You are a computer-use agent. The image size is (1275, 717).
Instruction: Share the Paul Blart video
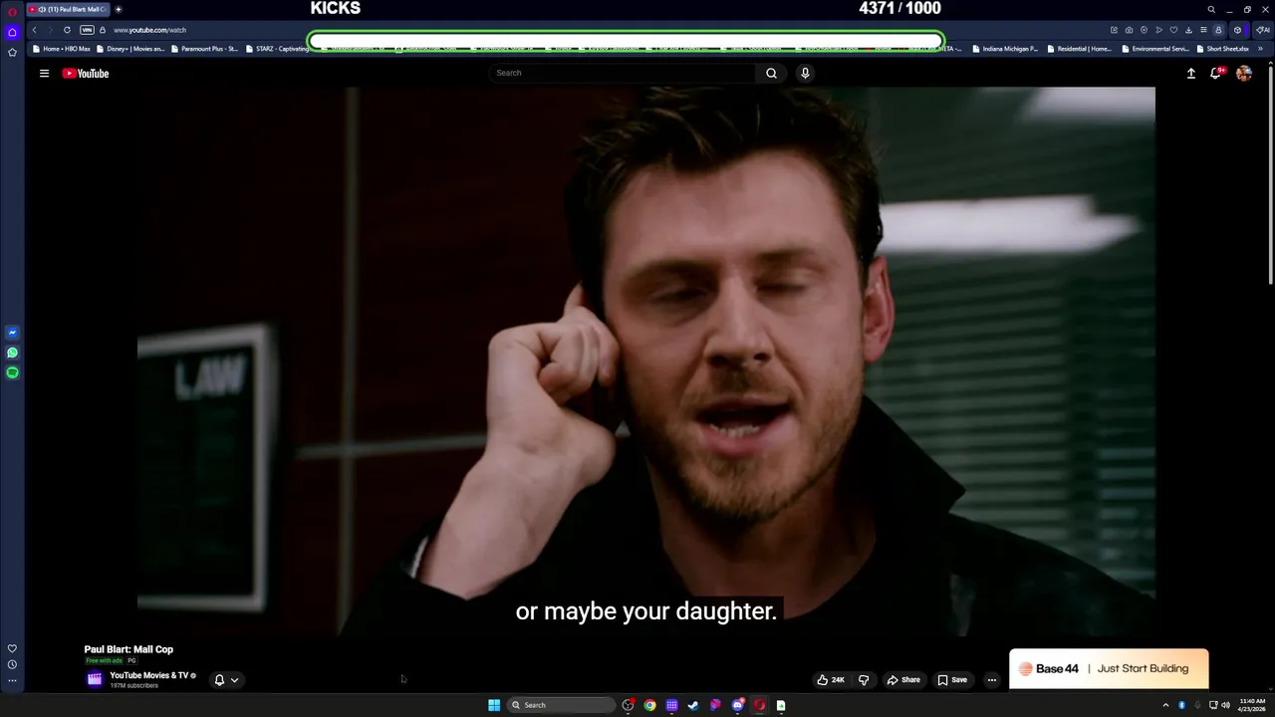(903, 680)
